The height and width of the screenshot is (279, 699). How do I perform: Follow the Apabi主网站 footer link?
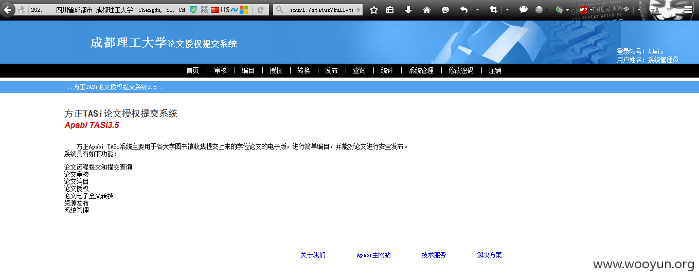click(x=374, y=255)
